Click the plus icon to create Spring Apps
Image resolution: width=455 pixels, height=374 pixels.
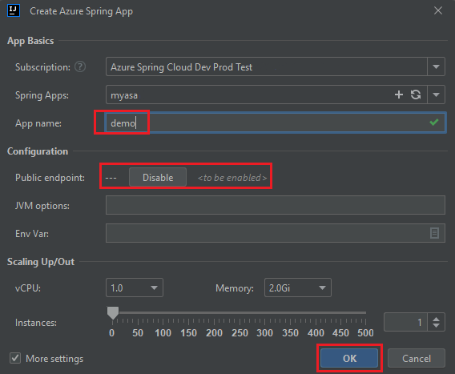[x=399, y=95]
